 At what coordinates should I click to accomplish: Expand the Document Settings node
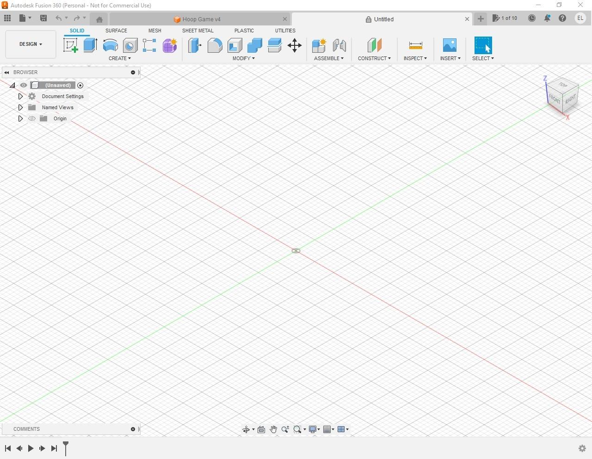[x=20, y=96]
